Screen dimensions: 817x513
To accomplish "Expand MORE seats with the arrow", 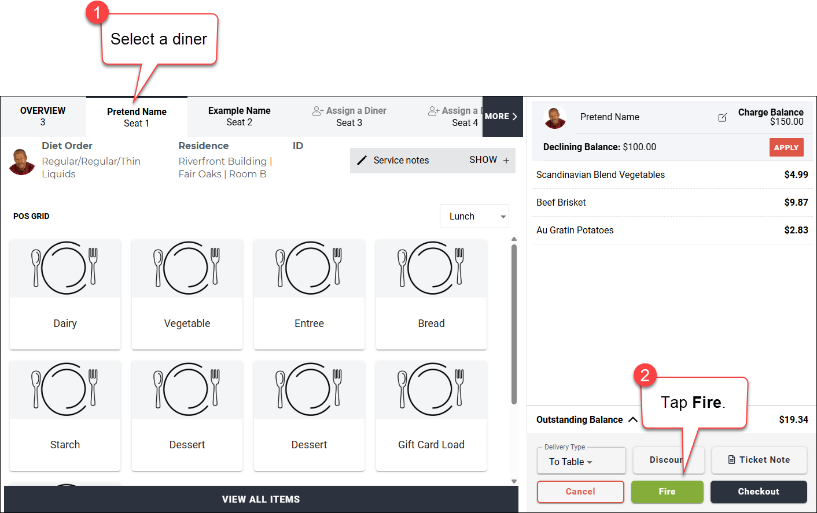I will click(x=502, y=116).
